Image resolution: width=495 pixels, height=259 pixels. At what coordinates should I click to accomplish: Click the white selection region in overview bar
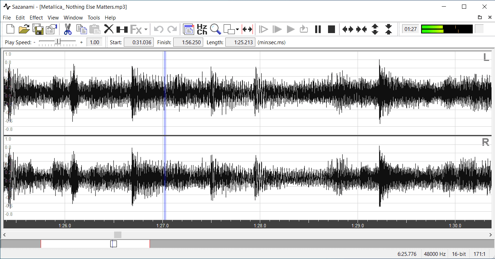95,244
